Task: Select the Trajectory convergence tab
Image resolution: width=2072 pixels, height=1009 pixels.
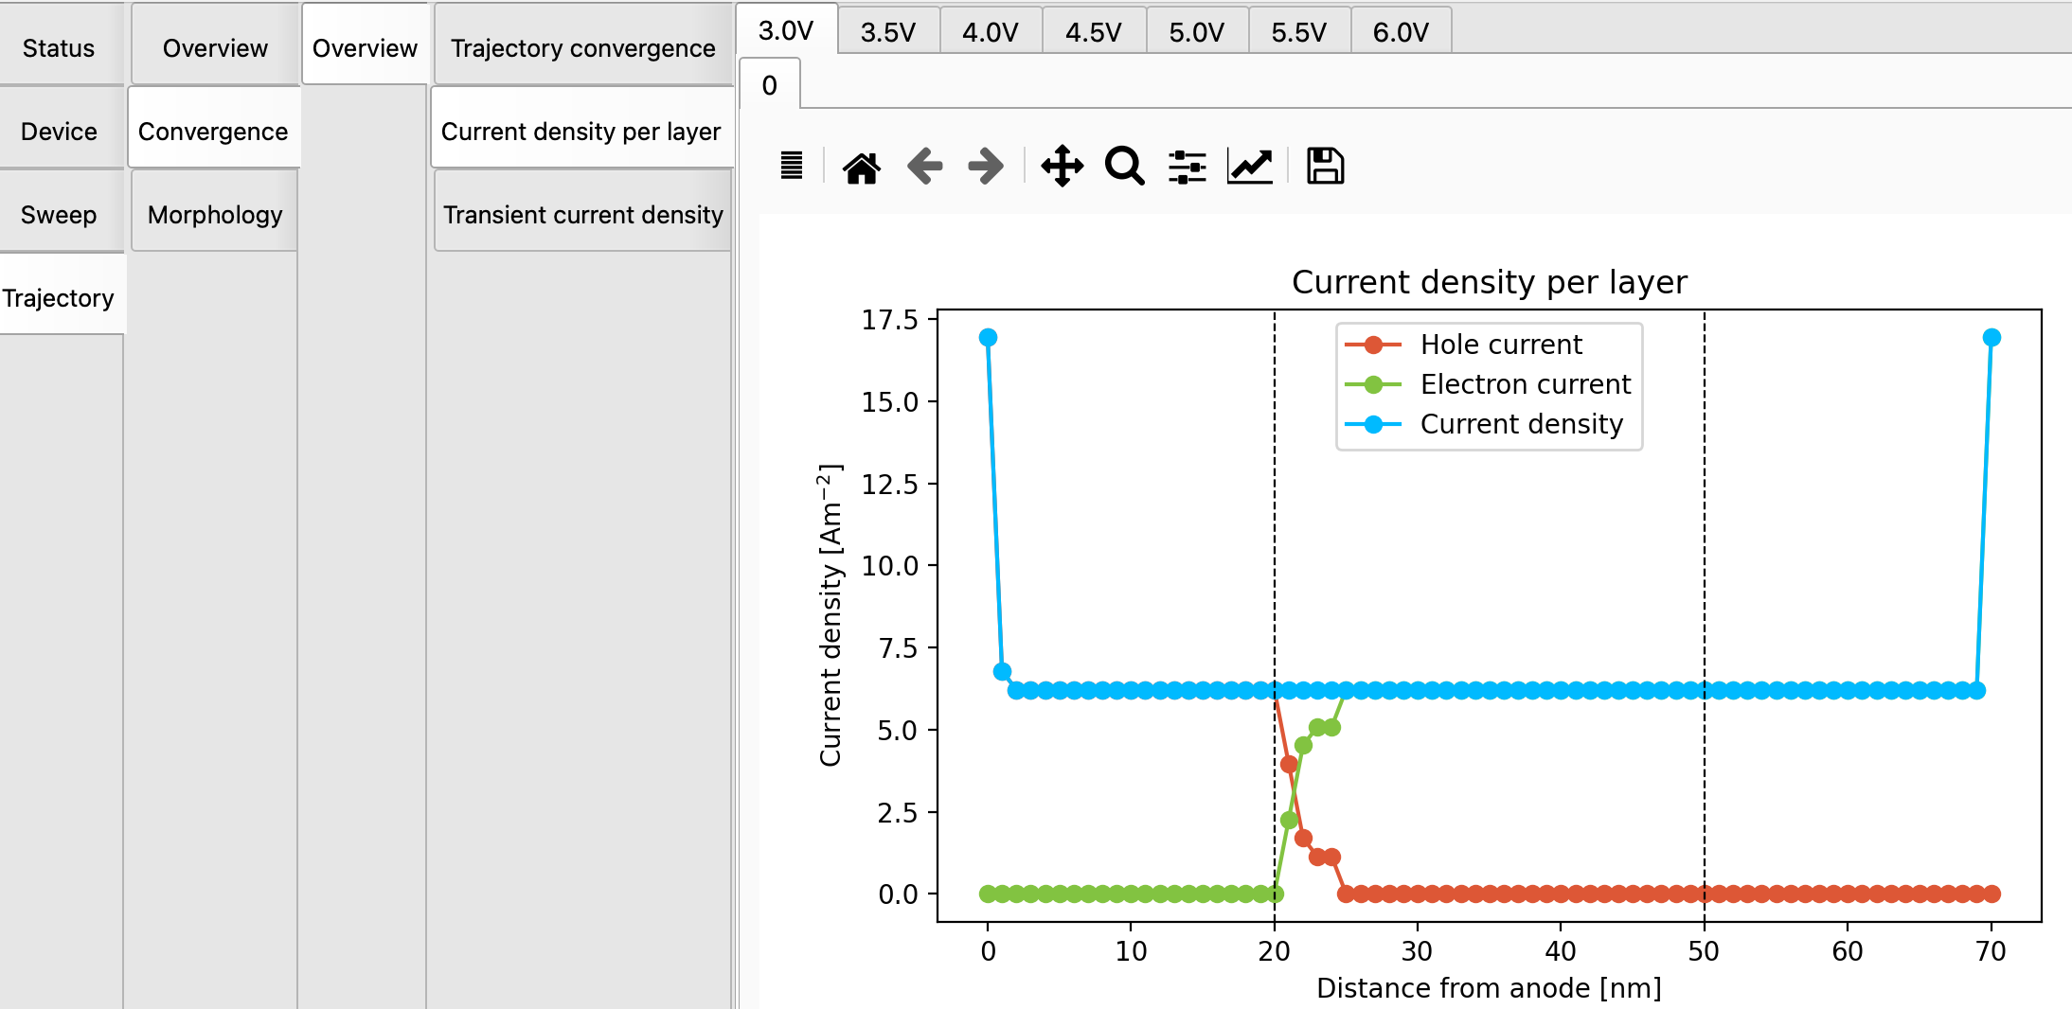Action: pos(582,48)
